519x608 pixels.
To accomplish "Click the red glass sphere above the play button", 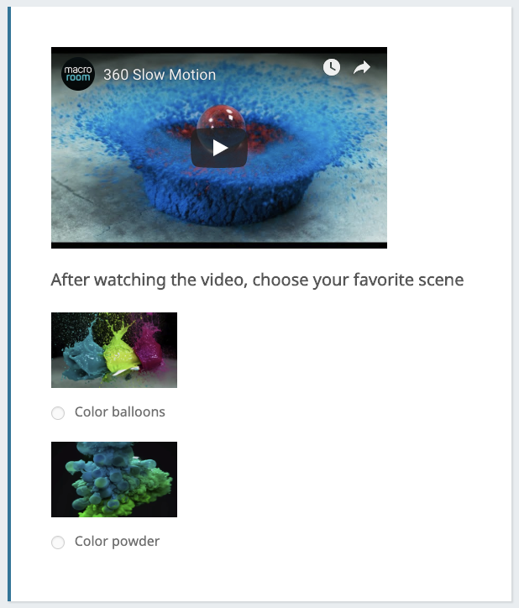I will coord(221,118).
